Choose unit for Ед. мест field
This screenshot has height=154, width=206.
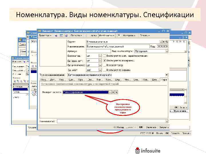pyautogui.click(x=100, y=70)
